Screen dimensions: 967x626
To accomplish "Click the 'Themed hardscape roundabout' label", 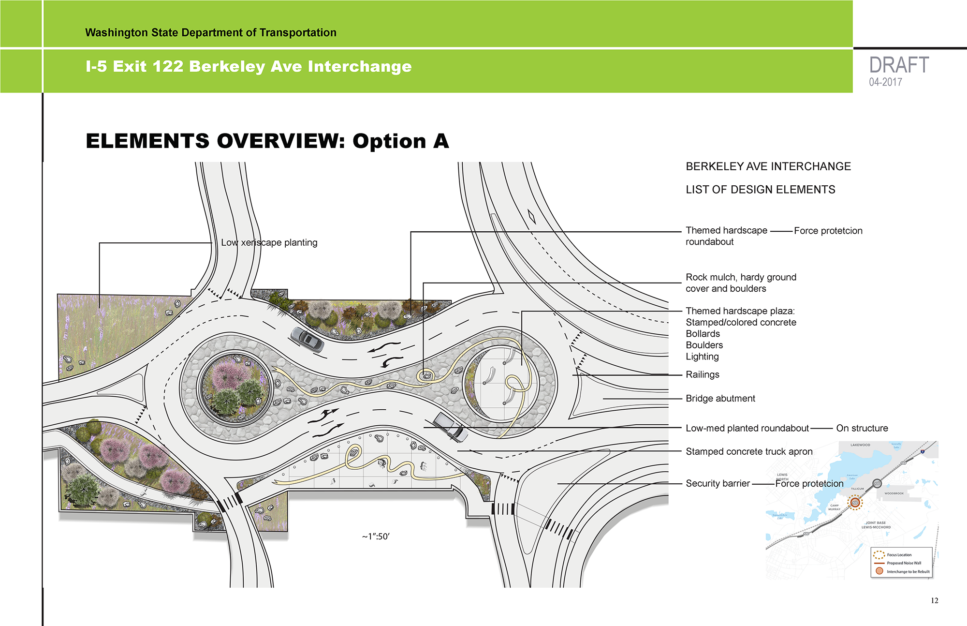I will 726,236.
